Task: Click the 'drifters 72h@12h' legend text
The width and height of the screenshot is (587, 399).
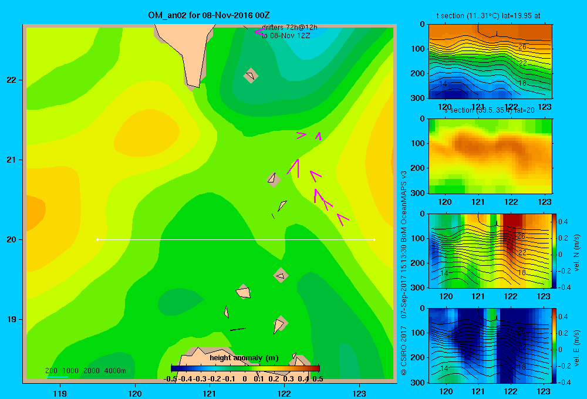Action: pos(289,28)
